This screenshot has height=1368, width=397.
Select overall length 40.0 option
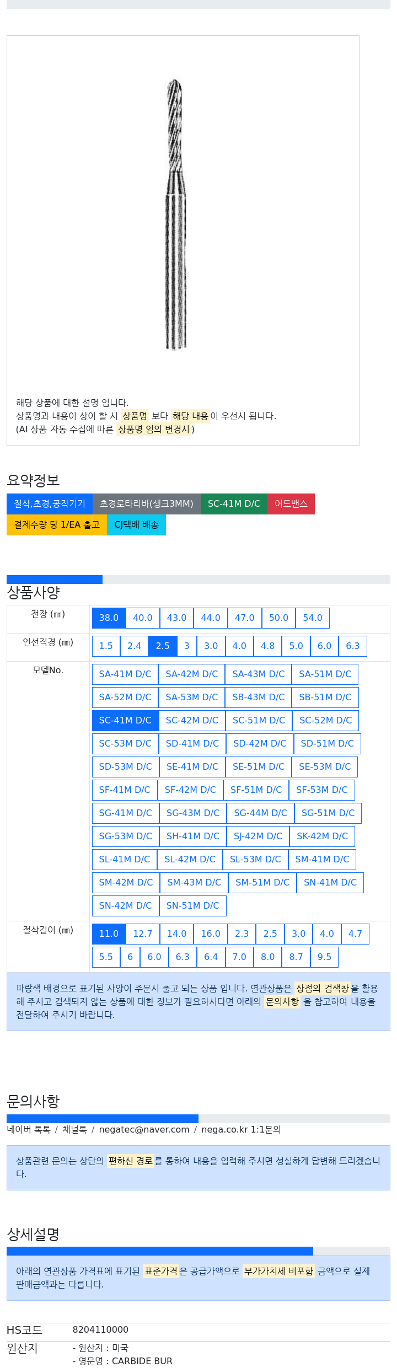[143, 618]
